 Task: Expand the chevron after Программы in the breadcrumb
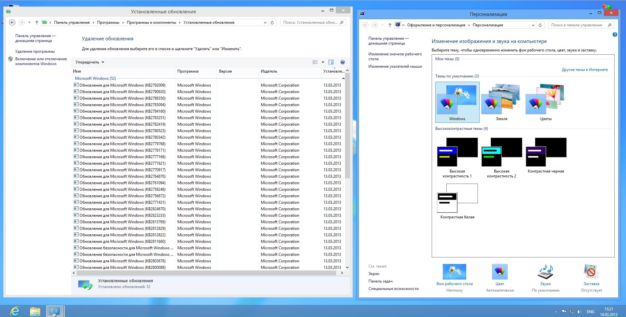tap(123, 22)
